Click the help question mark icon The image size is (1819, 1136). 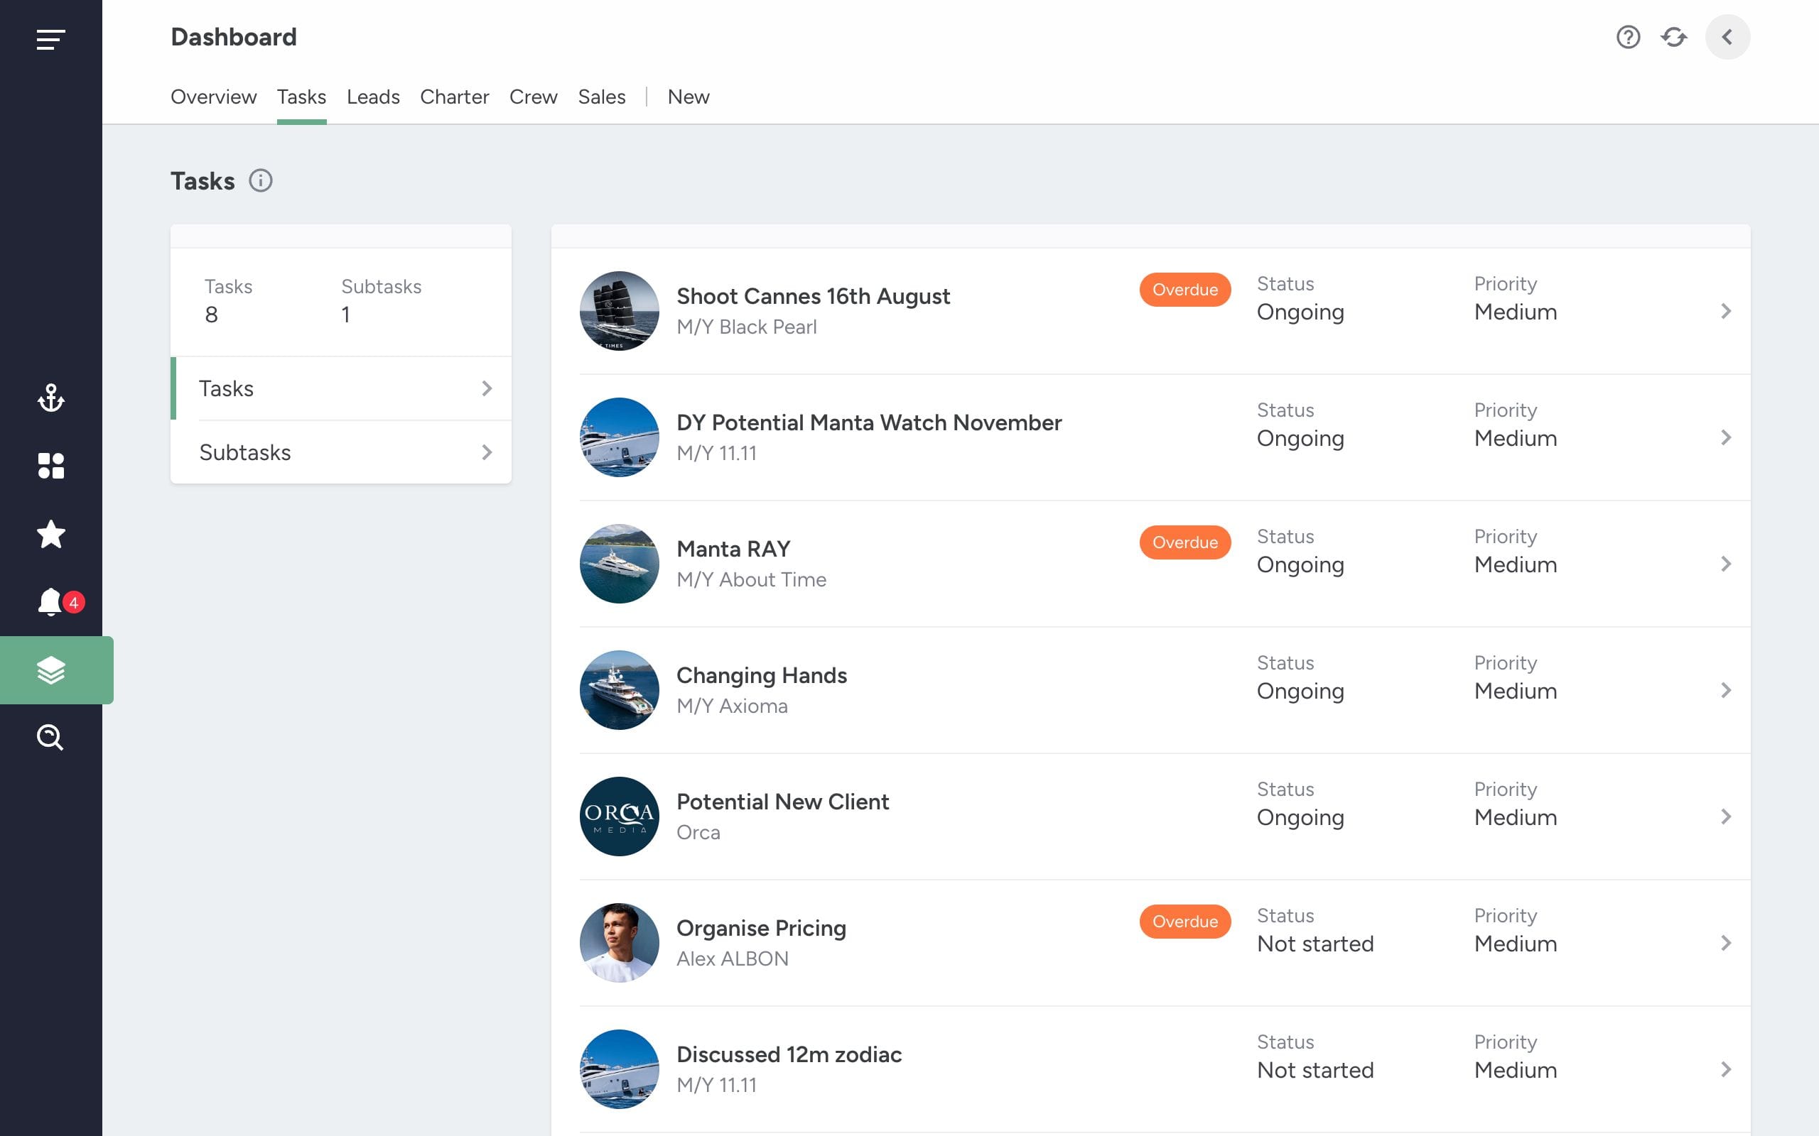pos(1628,37)
